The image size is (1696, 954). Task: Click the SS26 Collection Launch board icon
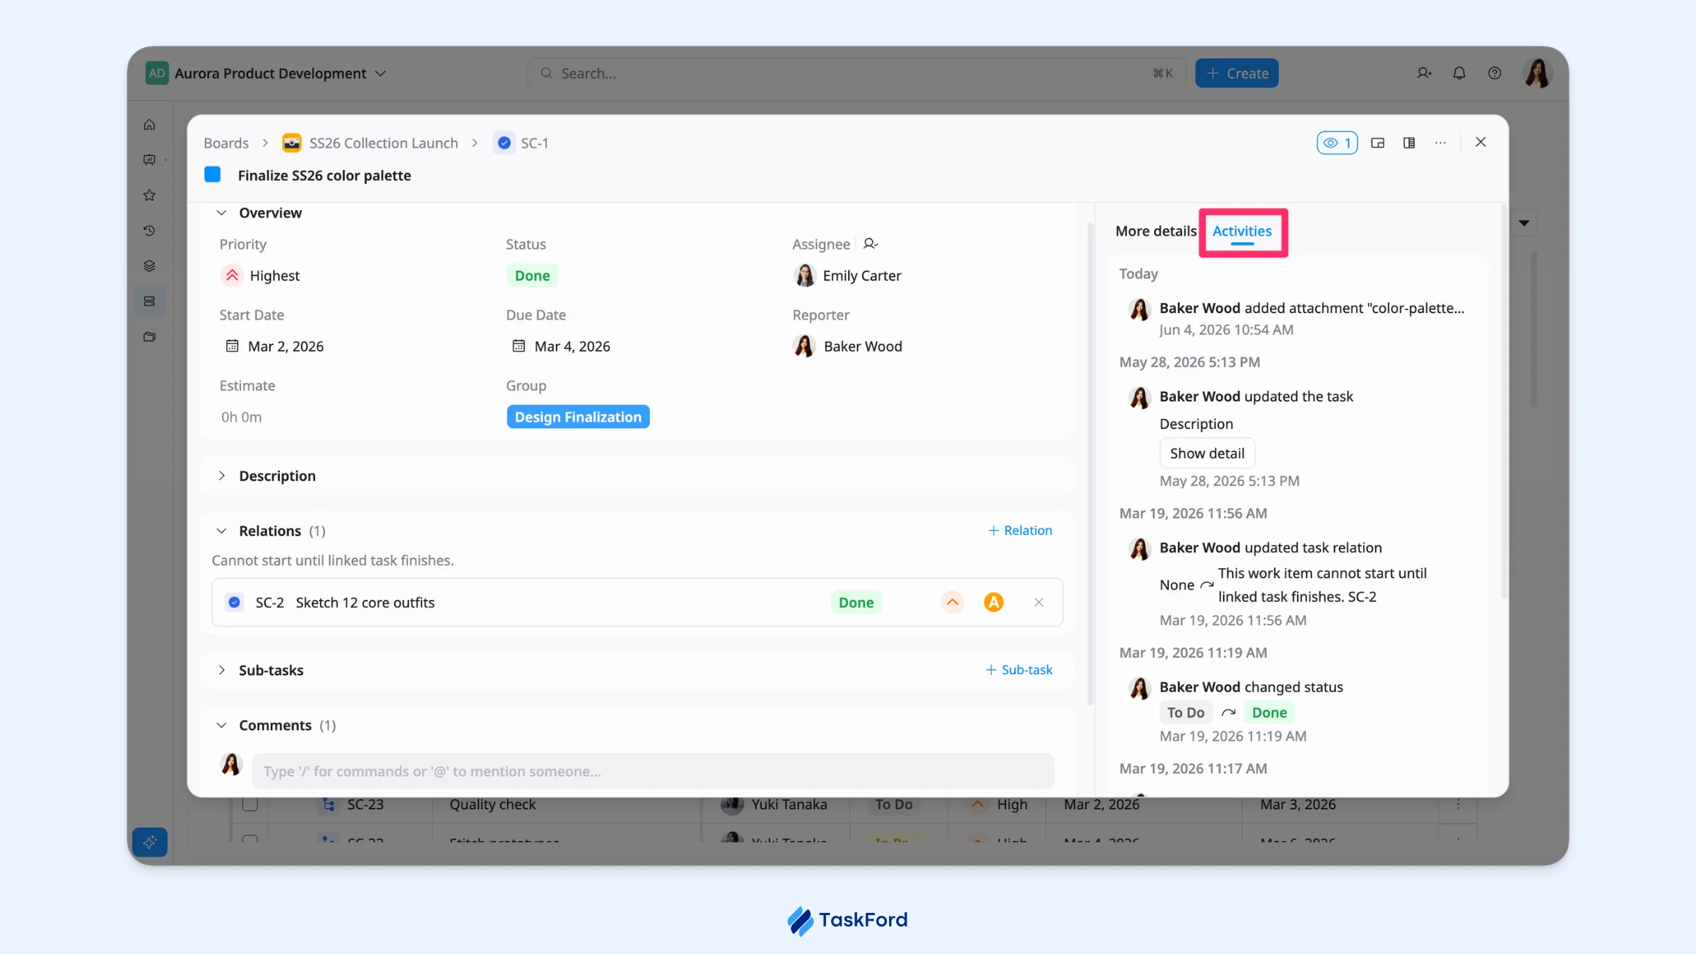(292, 143)
